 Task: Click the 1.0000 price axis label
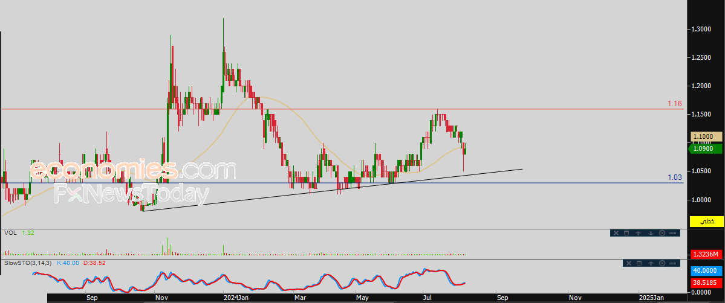point(701,200)
